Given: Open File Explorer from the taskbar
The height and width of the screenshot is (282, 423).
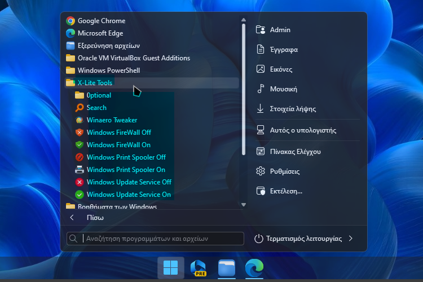Looking at the screenshot, I should pos(227,268).
